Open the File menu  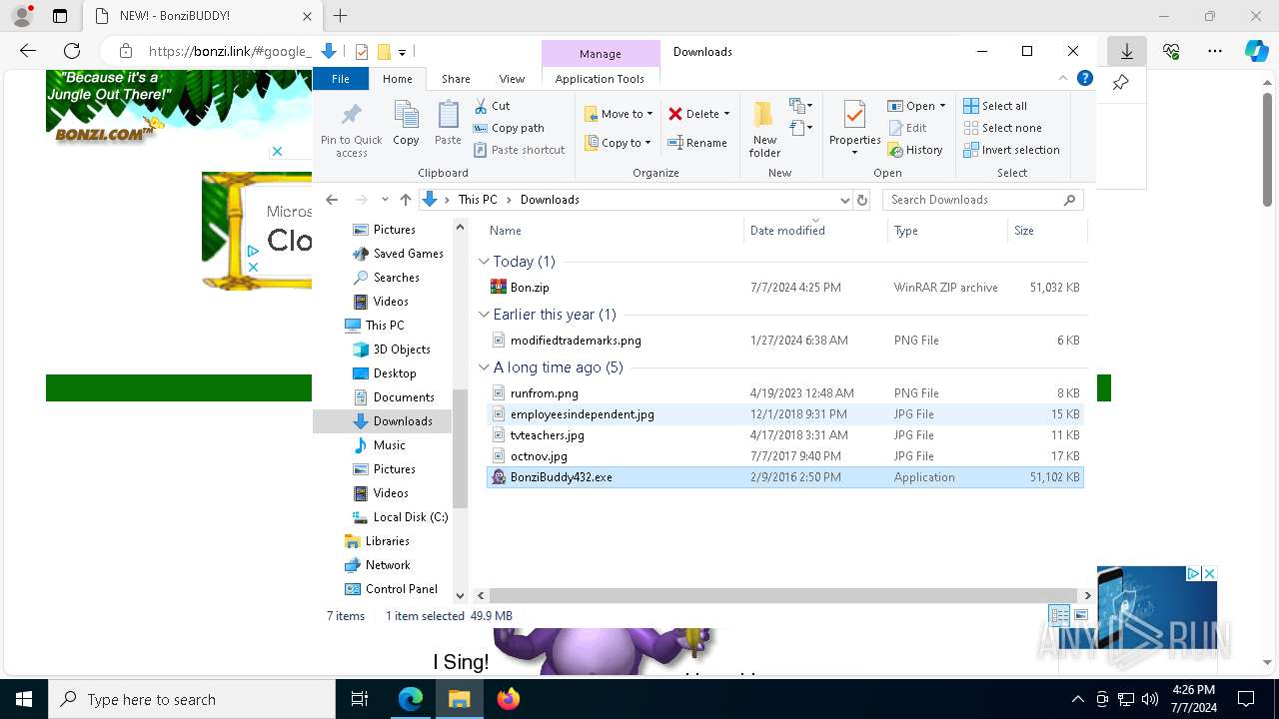click(x=341, y=79)
